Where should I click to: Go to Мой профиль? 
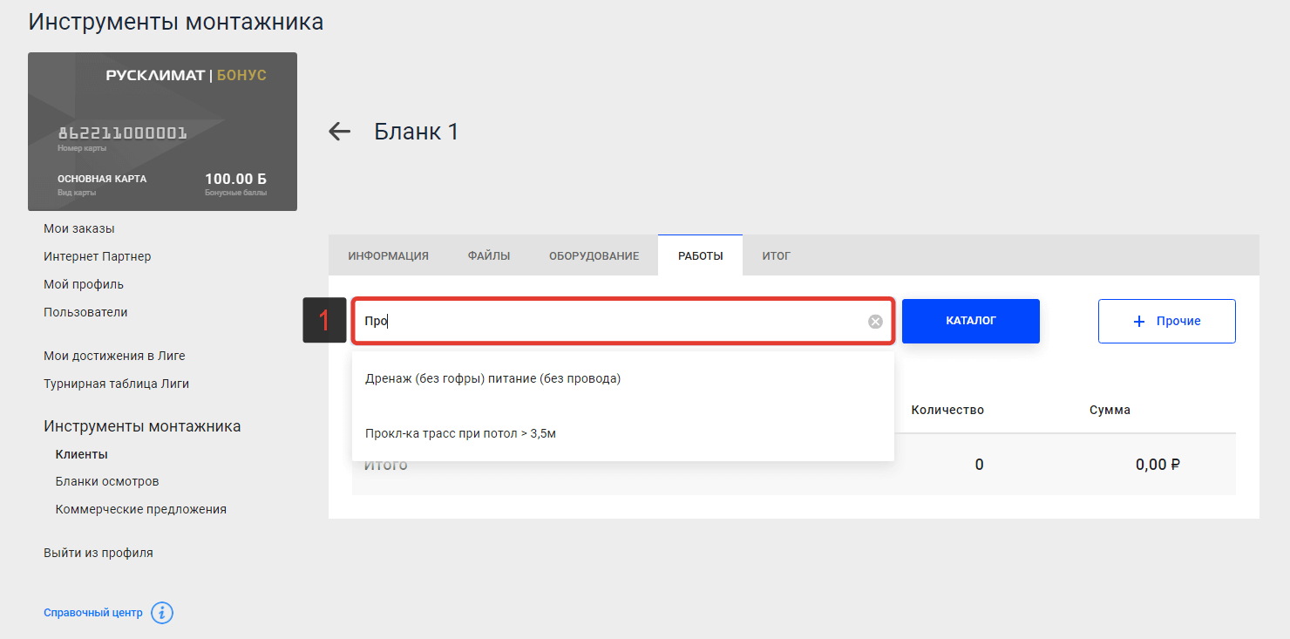[84, 284]
